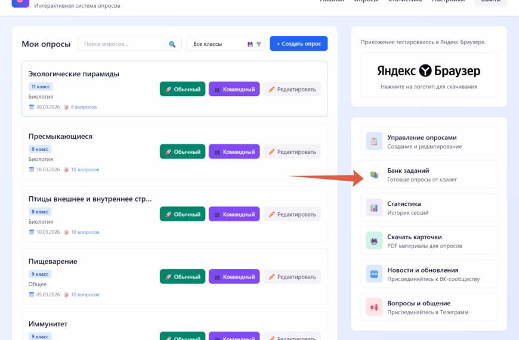
Task: Start Обычный mode for Птицы внешнее poll
Action: [183, 214]
